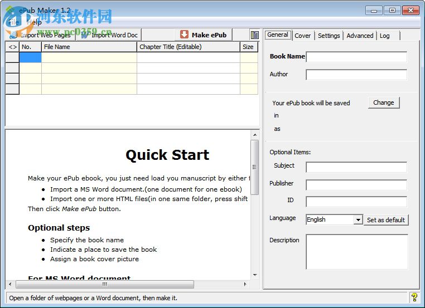Switch to the Advanced tab
The width and height of the screenshot is (425, 308).
click(x=360, y=36)
